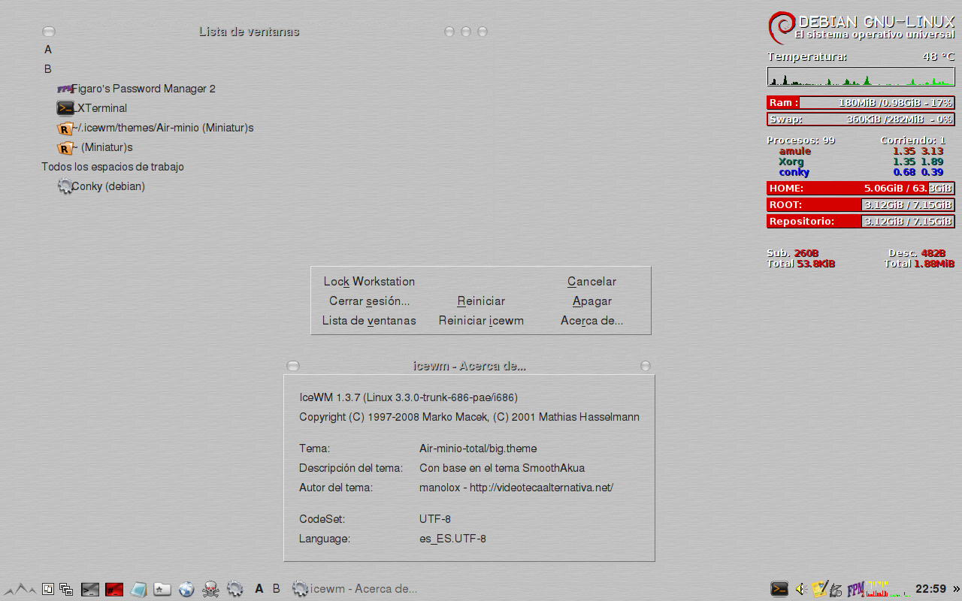Choose Cerrar sesión... option

click(369, 301)
